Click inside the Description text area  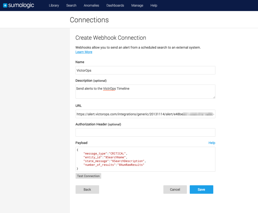(145, 92)
